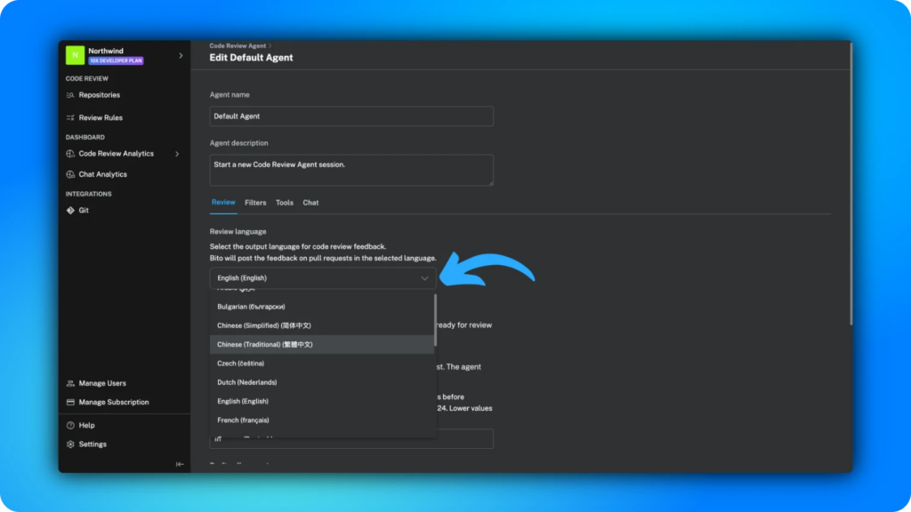Expand the Northwind workspace switcher chevron

click(181, 55)
